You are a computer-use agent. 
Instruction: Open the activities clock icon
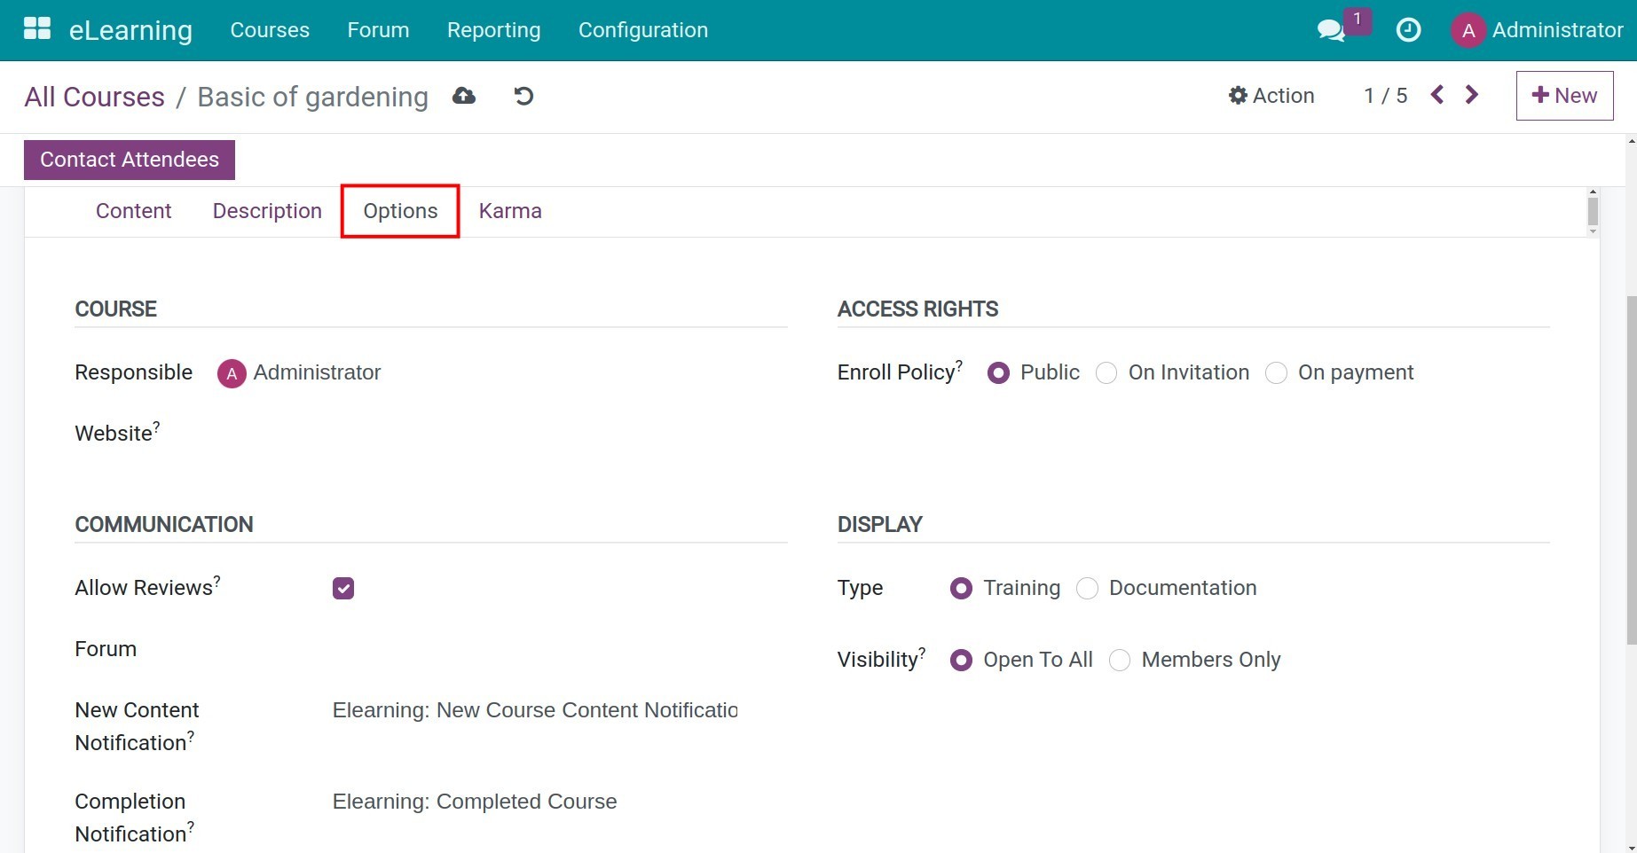coord(1408,29)
